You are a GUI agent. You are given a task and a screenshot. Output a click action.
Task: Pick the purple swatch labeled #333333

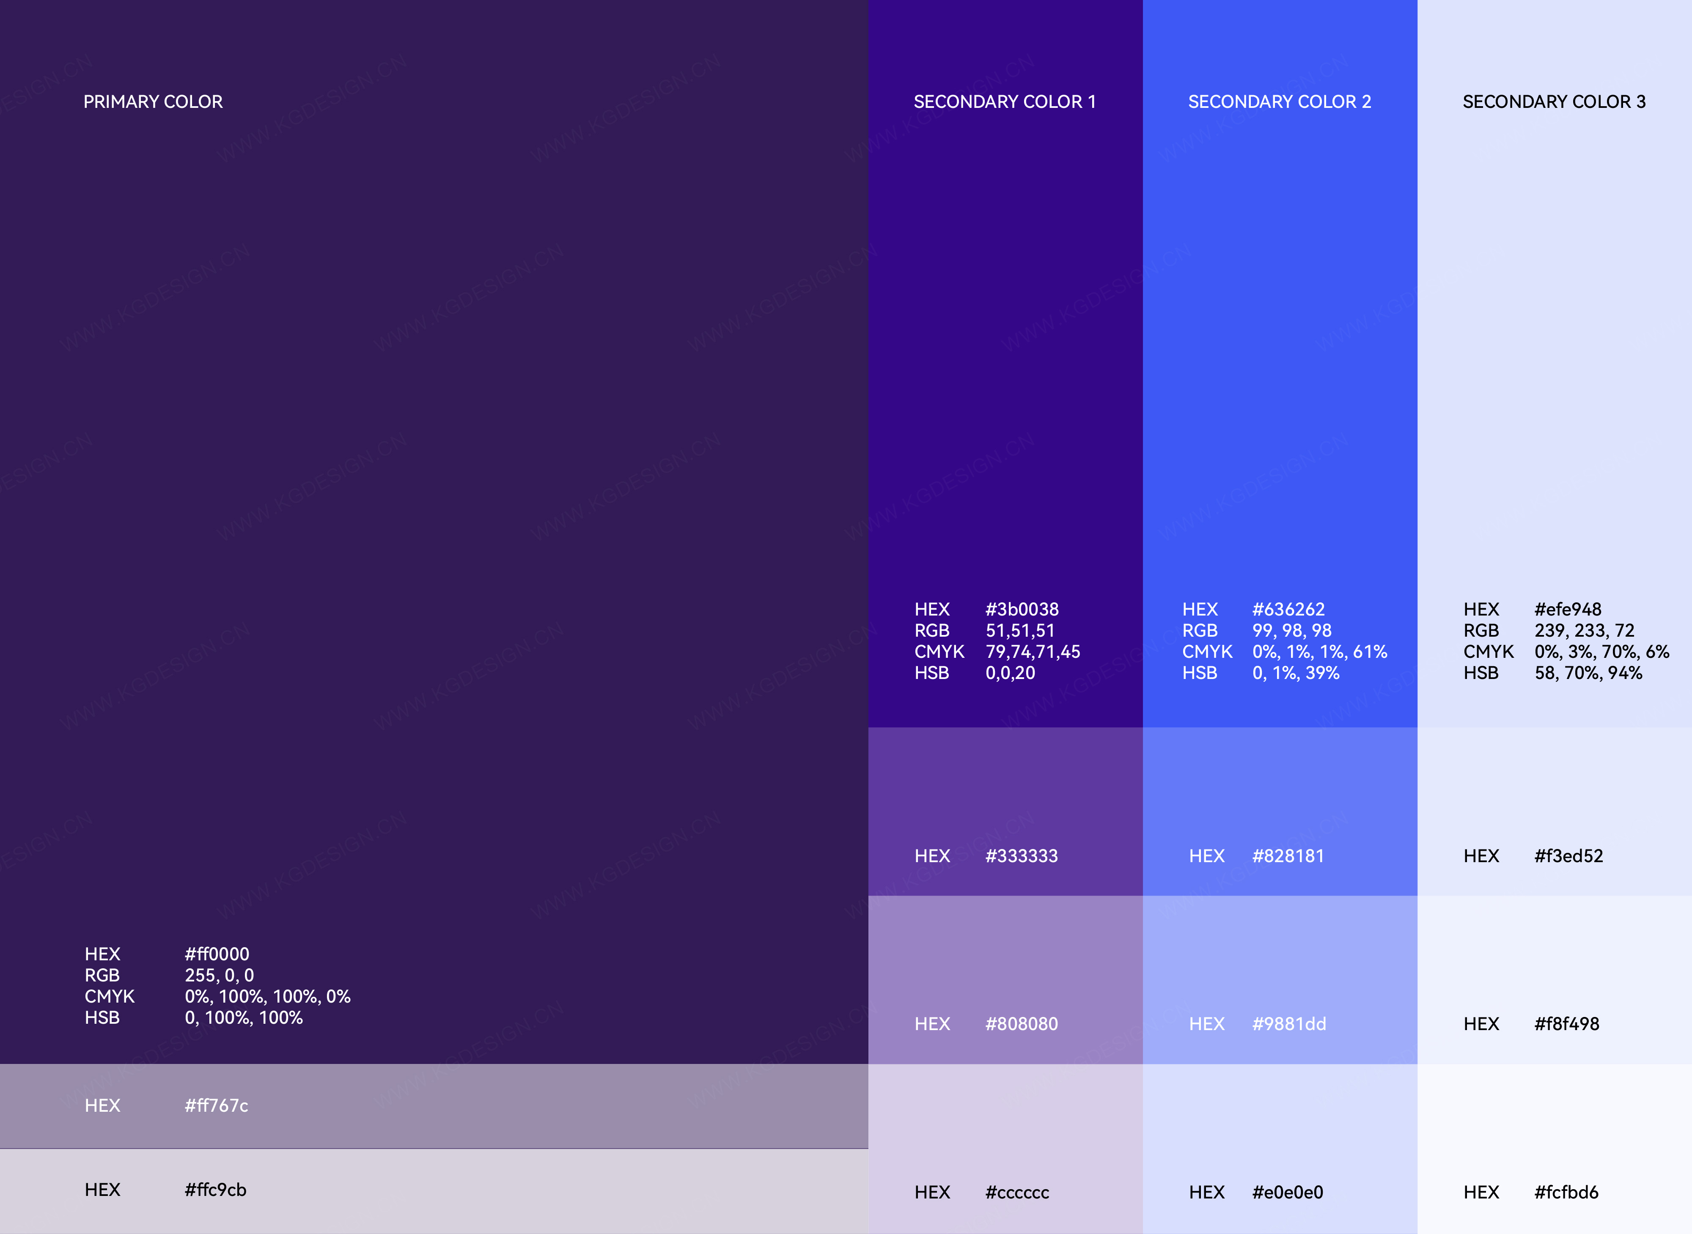1005,811
